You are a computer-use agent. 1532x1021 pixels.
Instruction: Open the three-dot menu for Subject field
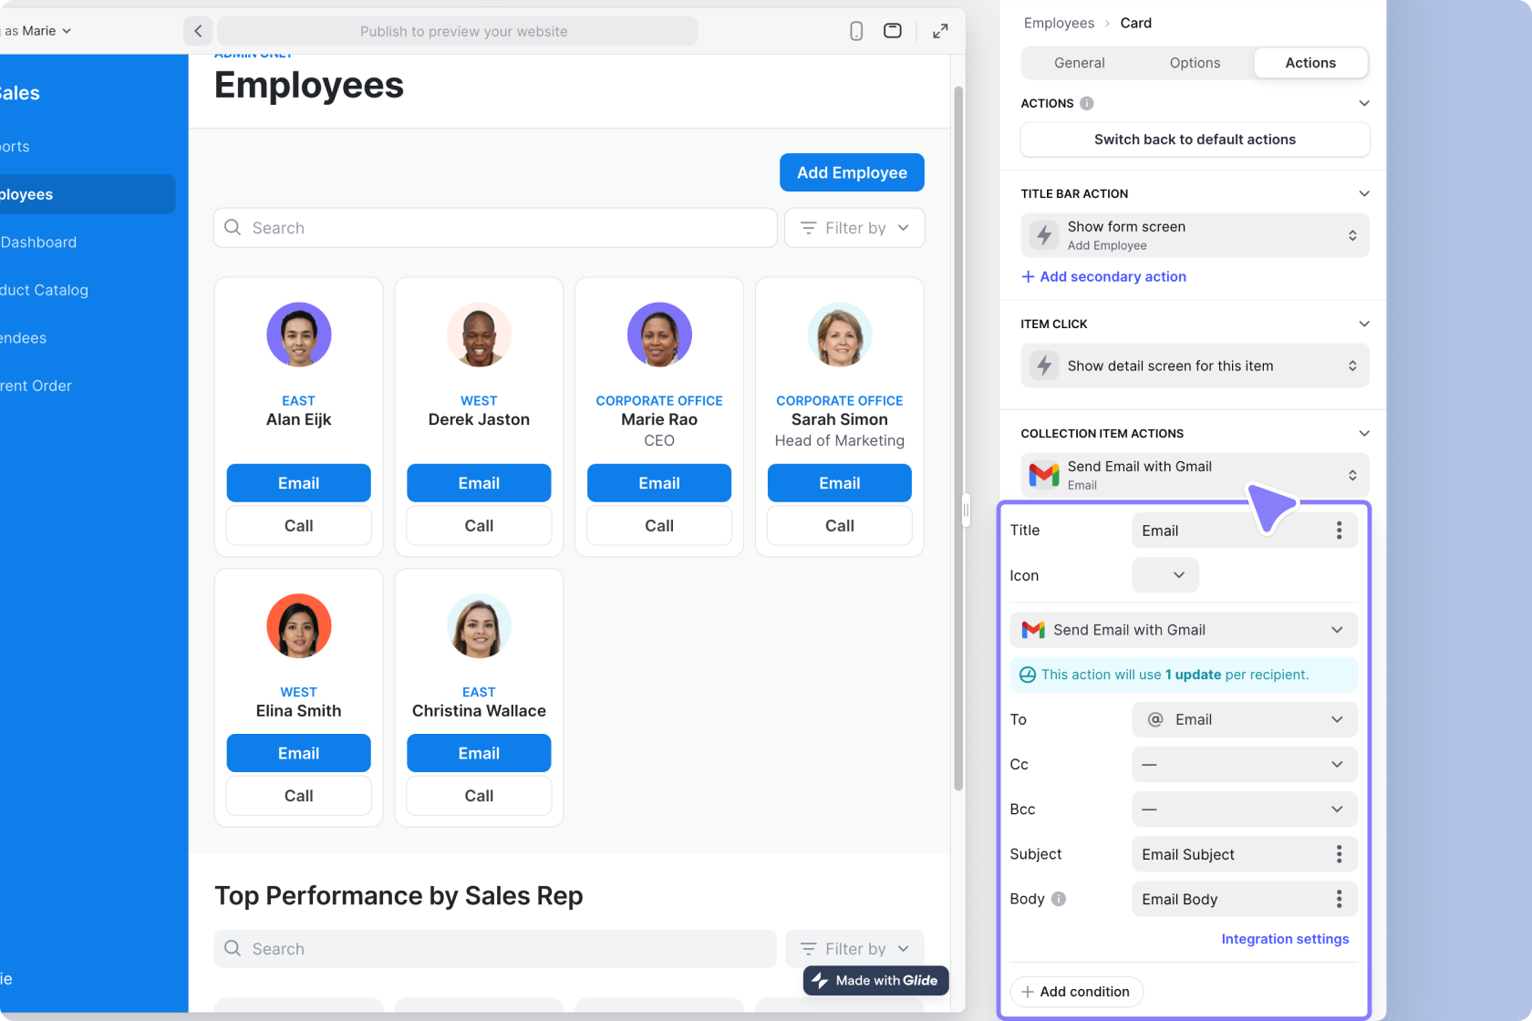(1339, 854)
